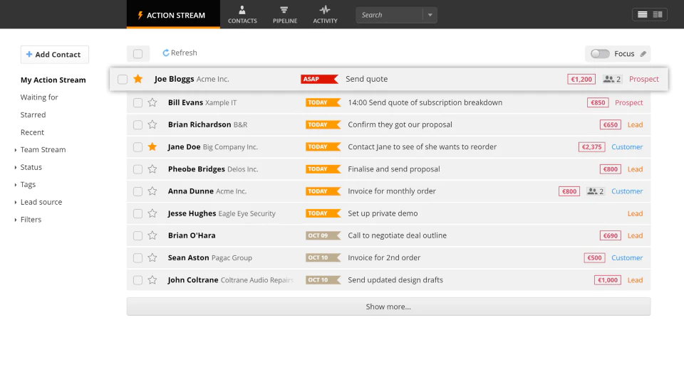Open the Pipeline funnel icon
The height and width of the screenshot is (384, 684).
(x=284, y=10)
